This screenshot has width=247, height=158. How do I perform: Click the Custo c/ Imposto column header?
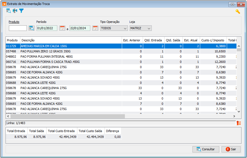coord(213,40)
